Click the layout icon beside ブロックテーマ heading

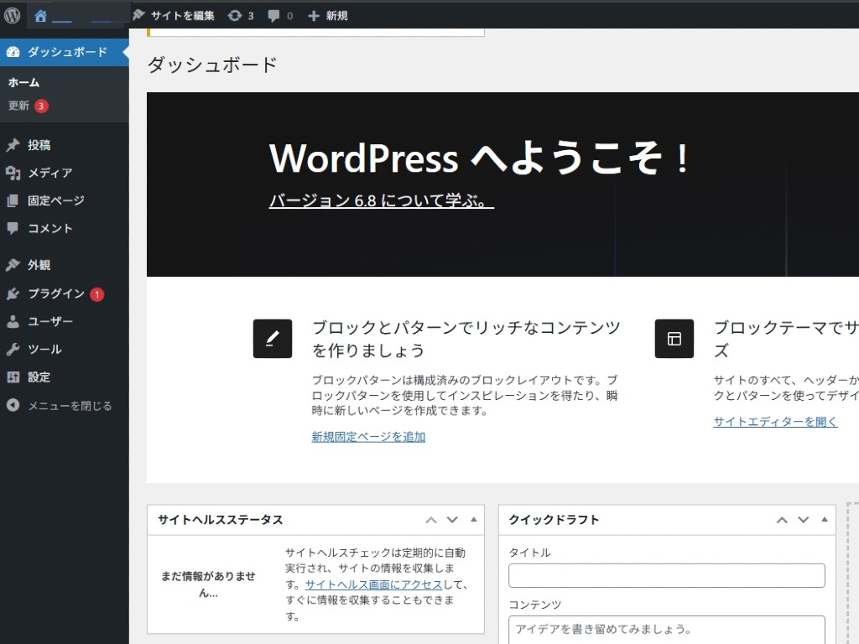coord(674,339)
